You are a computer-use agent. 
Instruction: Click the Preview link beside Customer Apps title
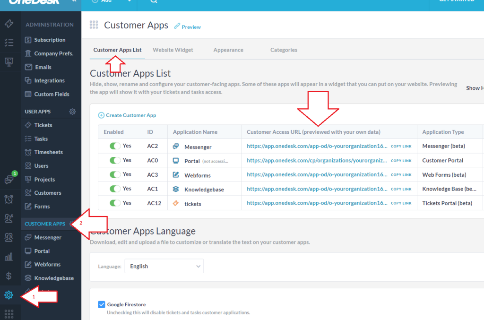[188, 27]
